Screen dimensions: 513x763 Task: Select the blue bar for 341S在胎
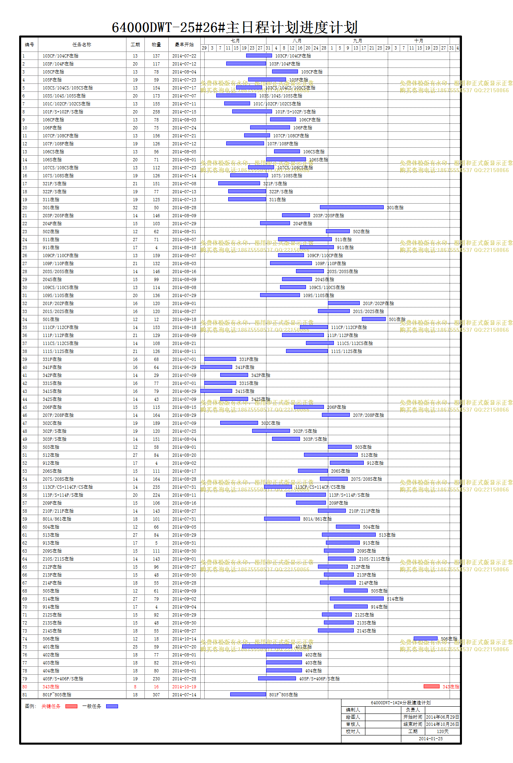[216, 391]
